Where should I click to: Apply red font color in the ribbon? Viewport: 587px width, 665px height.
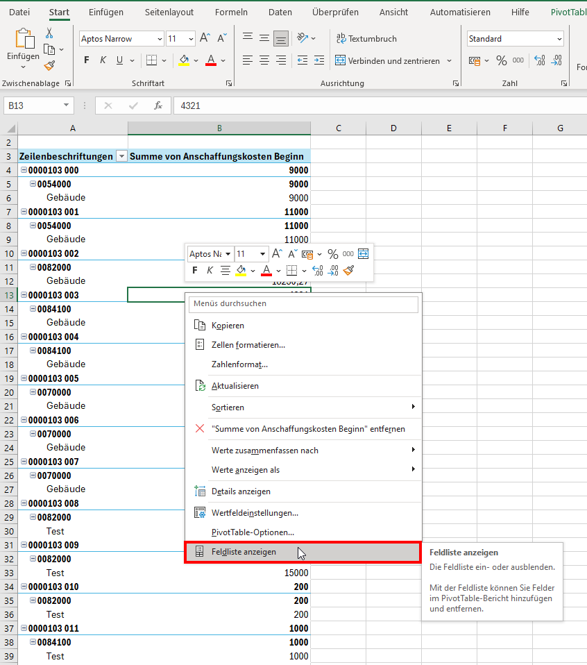coord(211,60)
